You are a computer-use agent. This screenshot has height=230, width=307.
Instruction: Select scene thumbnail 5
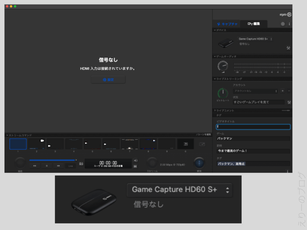point(93,144)
